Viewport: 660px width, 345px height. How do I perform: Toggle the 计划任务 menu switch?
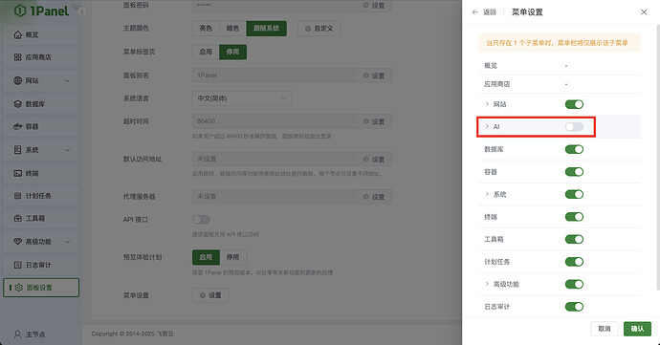point(574,262)
